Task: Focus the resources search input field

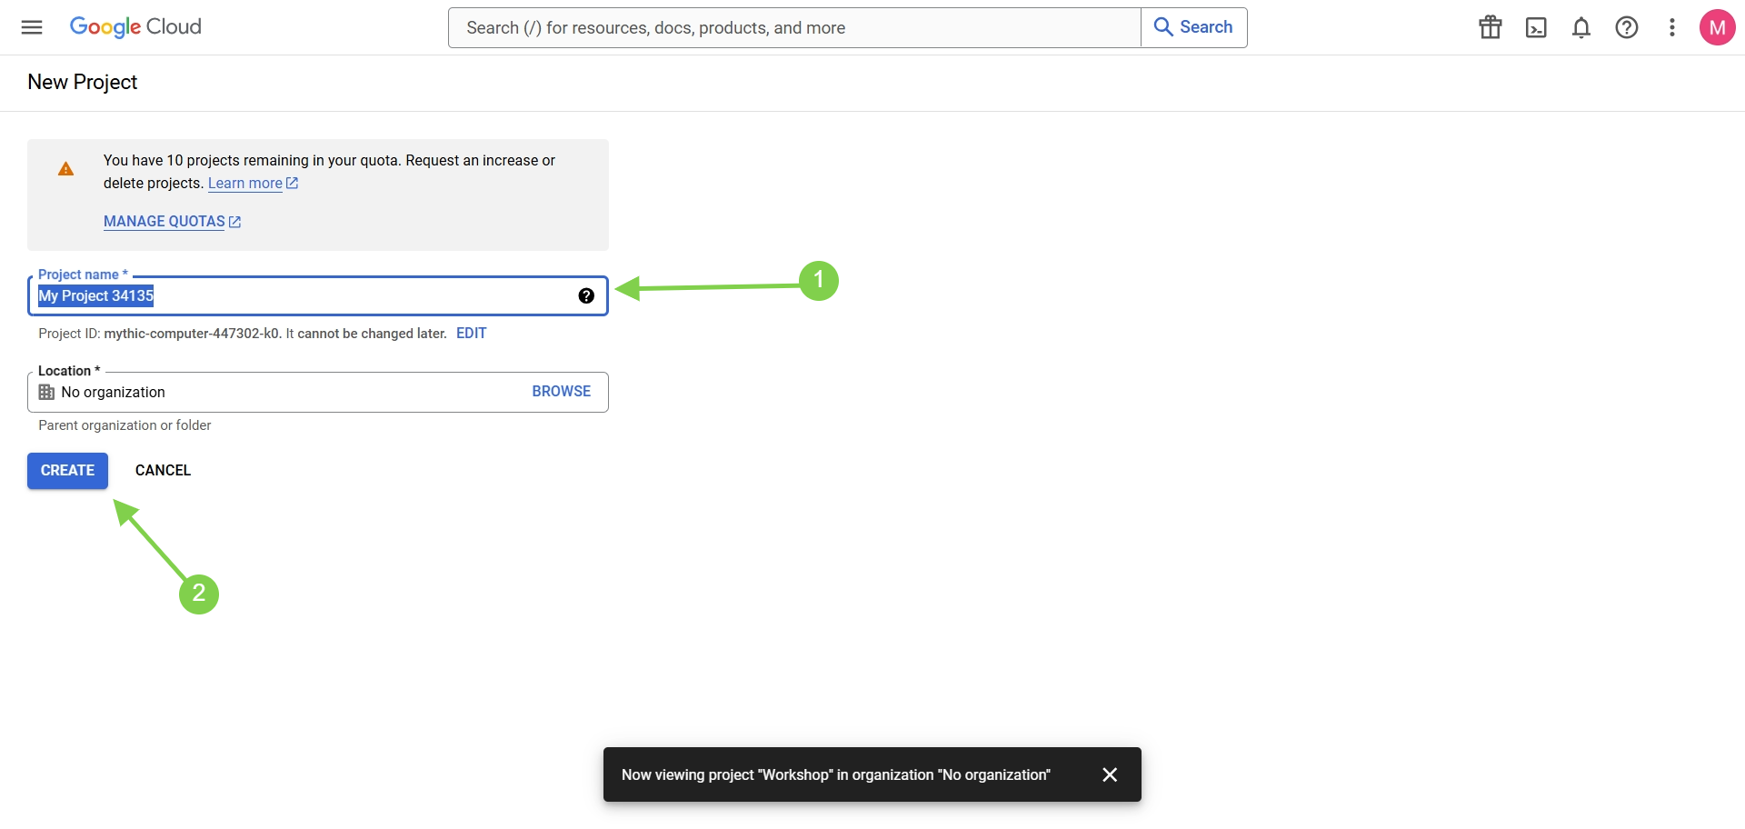Action: click(x=794, y=27)
